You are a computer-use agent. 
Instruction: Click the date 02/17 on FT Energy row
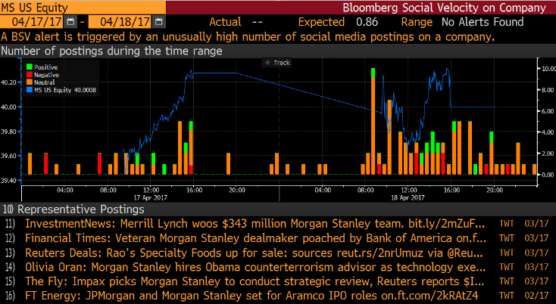[536, 295]
